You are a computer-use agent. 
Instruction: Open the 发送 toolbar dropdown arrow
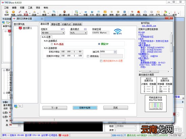click(x=30, y=13)
